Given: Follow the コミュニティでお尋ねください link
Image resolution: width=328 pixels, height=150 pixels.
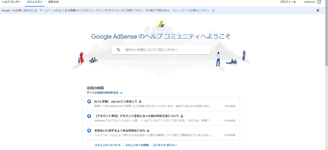Looking at the screenshot, I should pyautogui.click(x=191, y=11).
